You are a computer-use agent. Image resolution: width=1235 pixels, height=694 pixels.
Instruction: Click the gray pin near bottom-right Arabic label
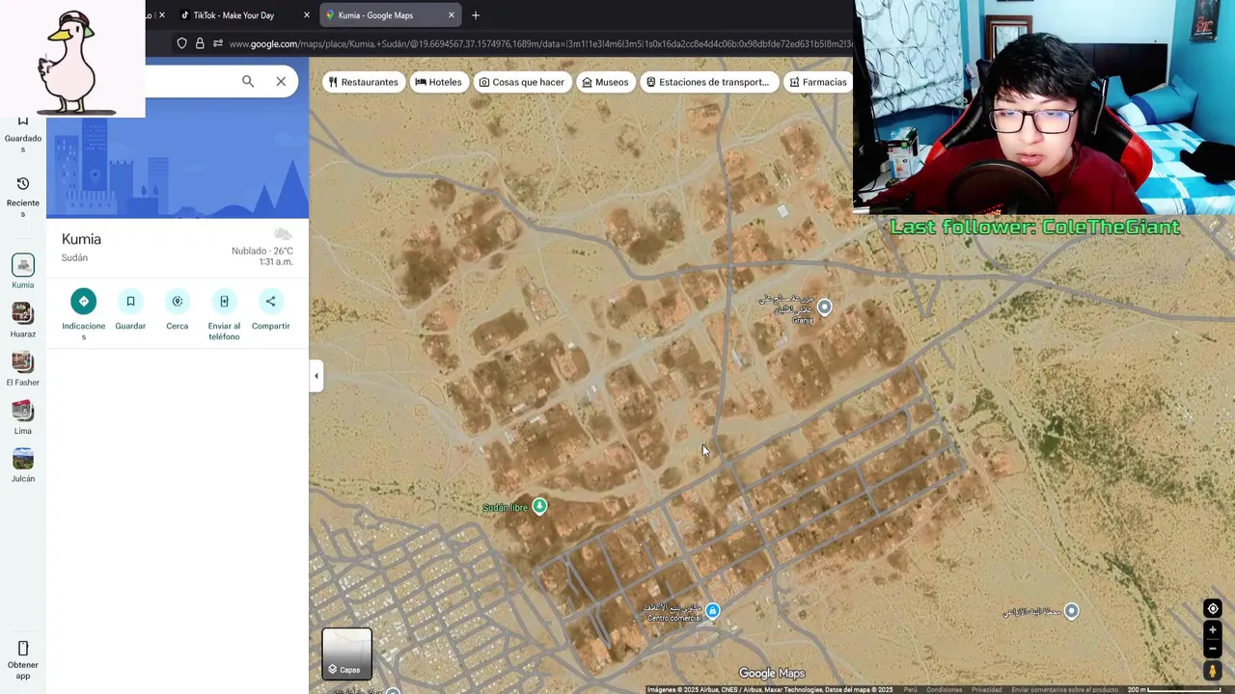click(x=1071, y=611)
